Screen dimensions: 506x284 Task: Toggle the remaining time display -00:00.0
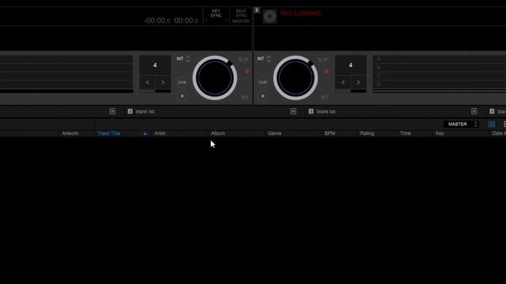tap(157, 21)
